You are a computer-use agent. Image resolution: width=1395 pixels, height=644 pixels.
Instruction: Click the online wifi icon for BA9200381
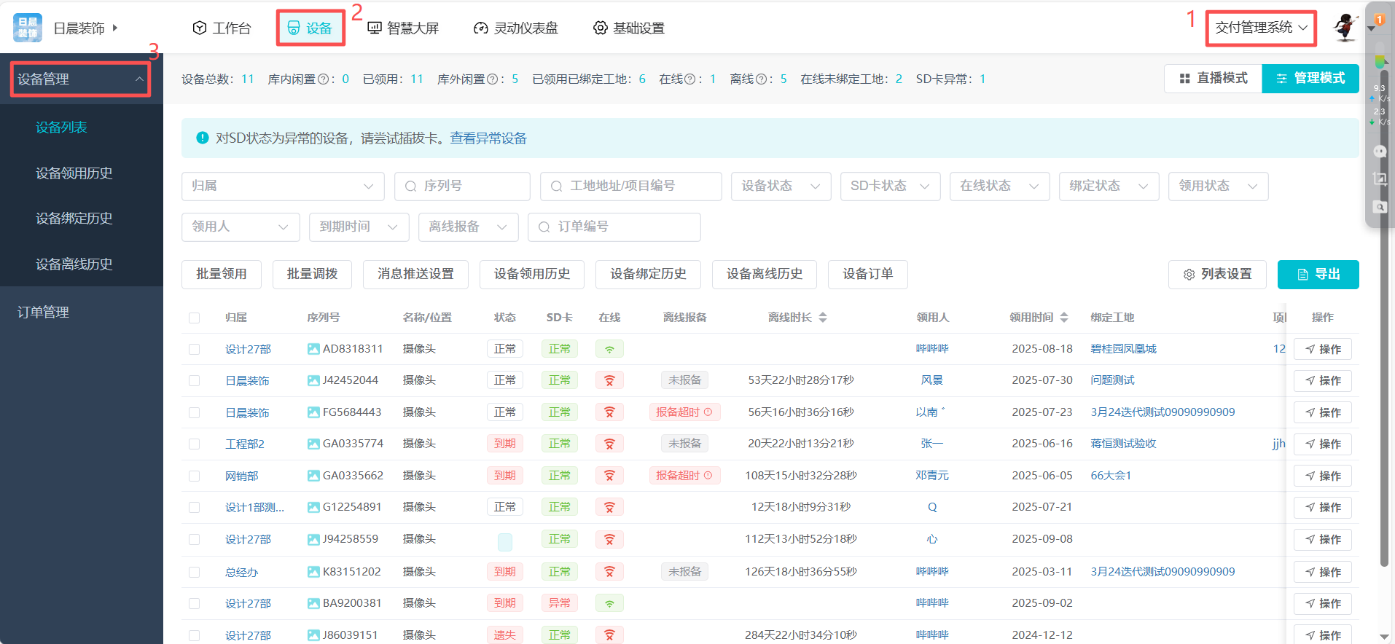point(609,603)
